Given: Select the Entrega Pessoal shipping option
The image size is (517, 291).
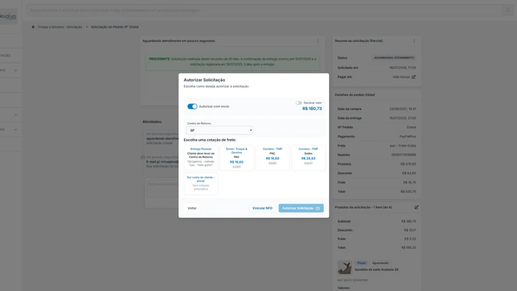Looking at the screenshot, I should click(201, 157).
